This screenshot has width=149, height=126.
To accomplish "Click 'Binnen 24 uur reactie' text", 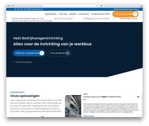I will coord(63,18).
